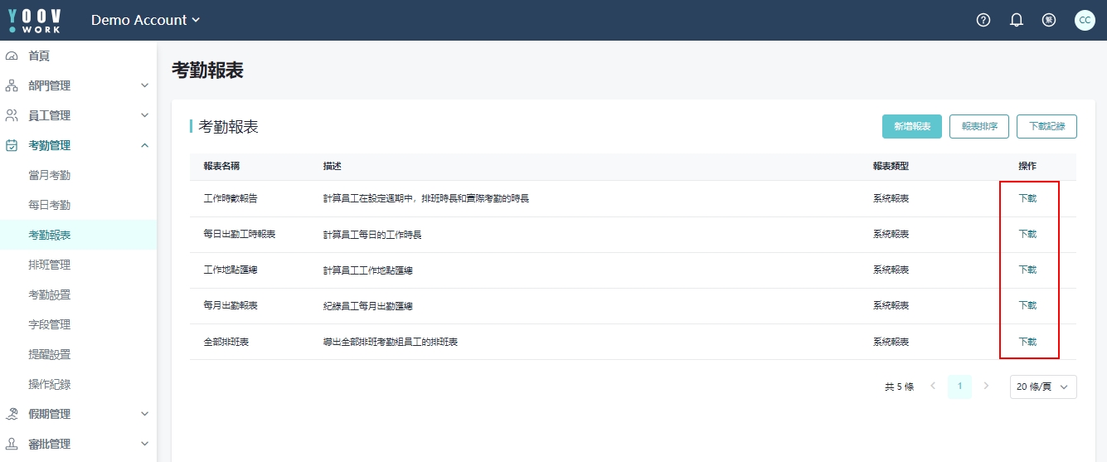Viewport: 1107px width, 462px height.
Task: Click the 員工管理 people icon
Action: [x=12, y=115]
